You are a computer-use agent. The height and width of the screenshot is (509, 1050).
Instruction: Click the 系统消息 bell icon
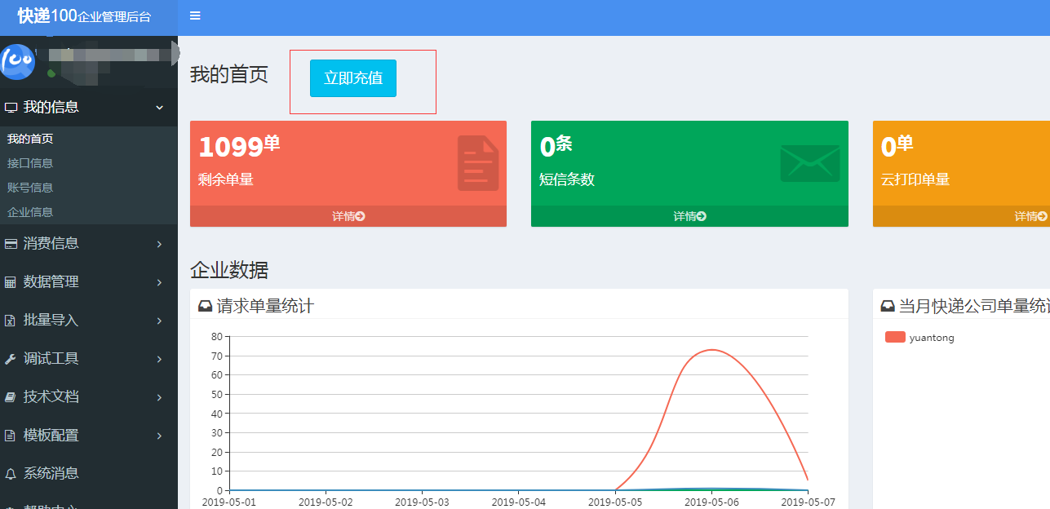click(x=11, y=474)
